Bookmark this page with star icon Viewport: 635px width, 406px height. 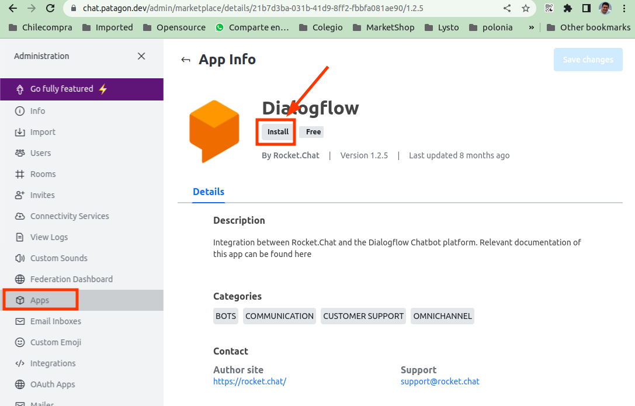coord(526,9)
